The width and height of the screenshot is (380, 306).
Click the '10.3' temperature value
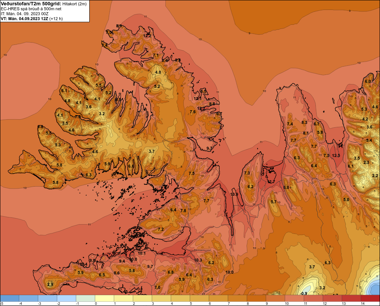(198, 260)
